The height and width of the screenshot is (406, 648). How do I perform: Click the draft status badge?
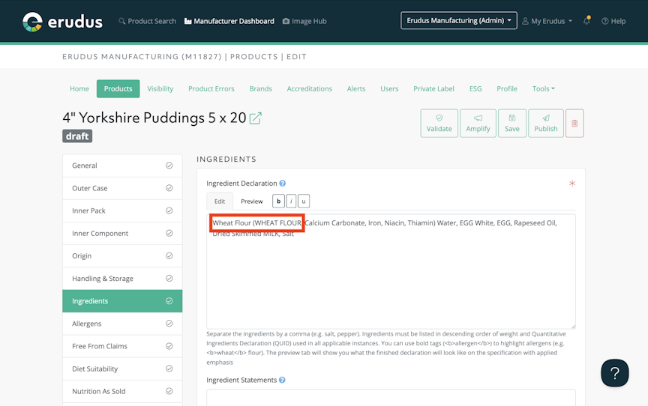[77, 136]
